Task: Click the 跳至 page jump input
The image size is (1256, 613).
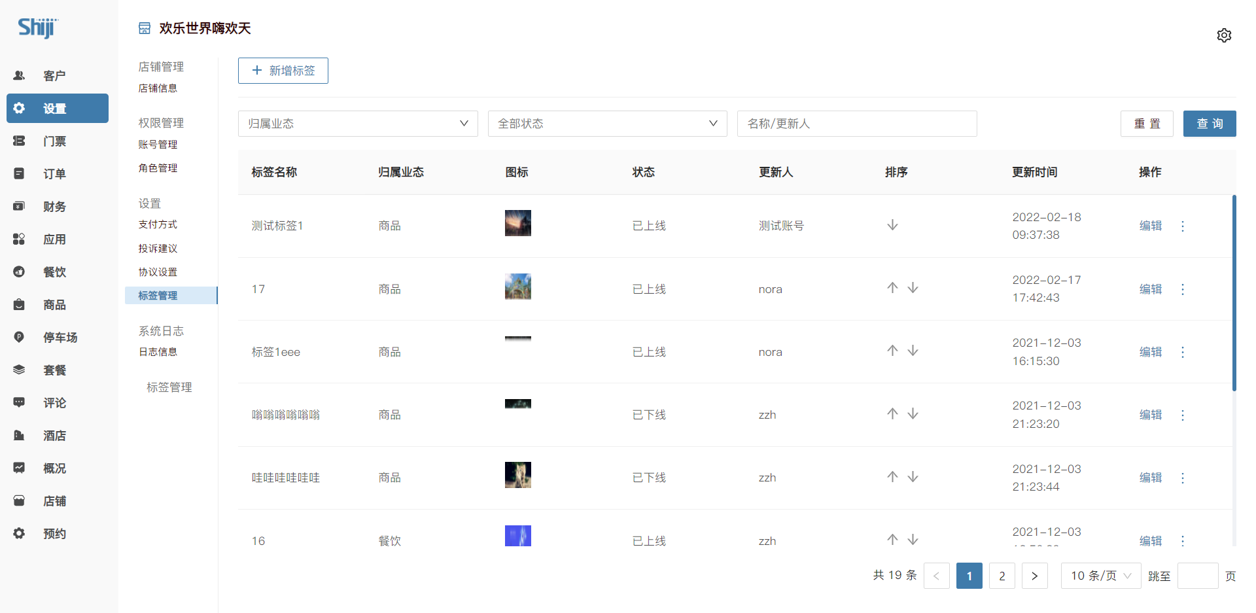Action: [x=1198, y=576]
